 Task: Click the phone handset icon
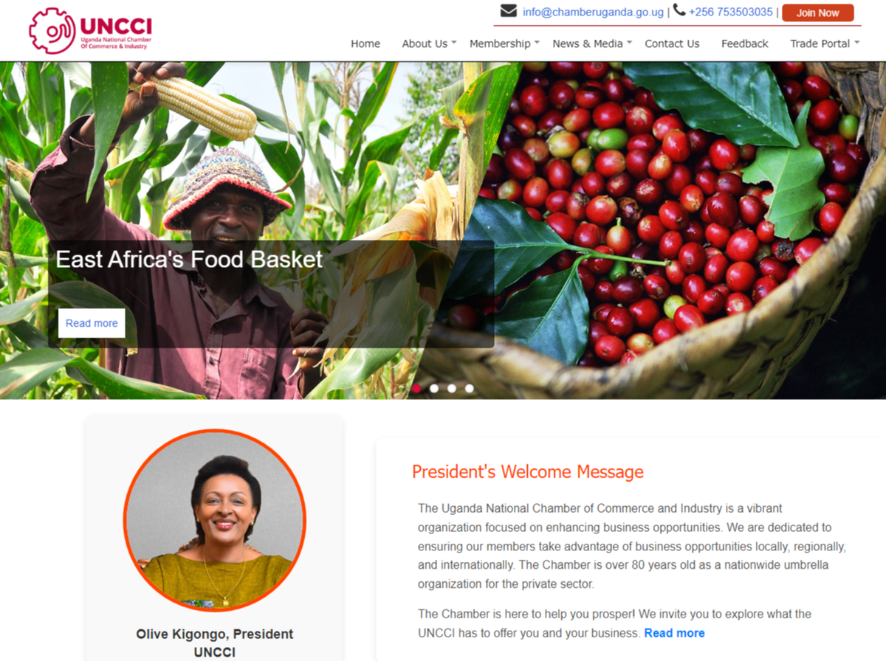point(679,10)
